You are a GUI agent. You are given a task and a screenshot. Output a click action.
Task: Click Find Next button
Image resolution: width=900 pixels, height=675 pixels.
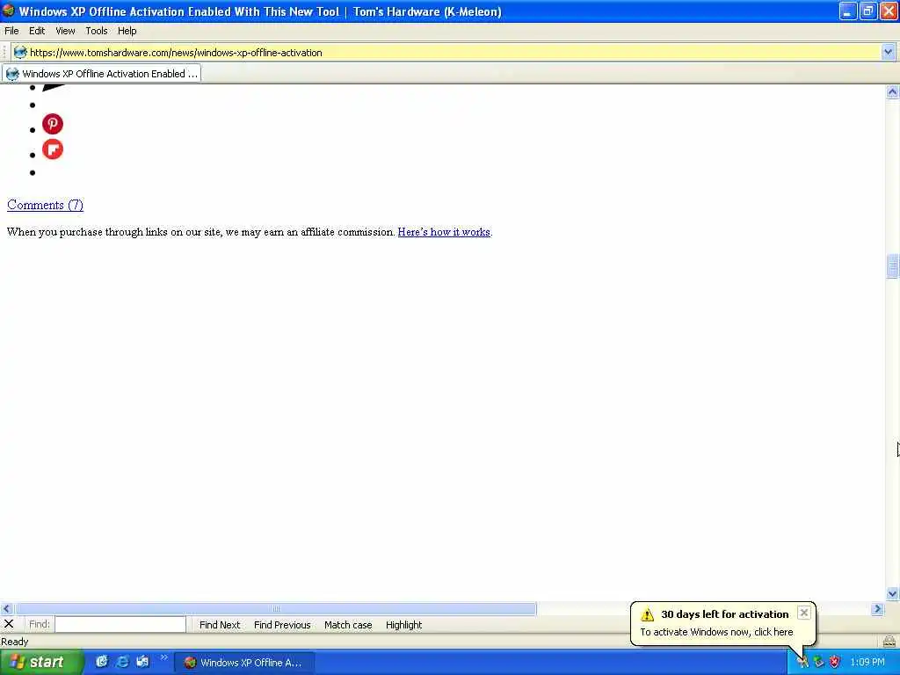(x=219, y=625)
